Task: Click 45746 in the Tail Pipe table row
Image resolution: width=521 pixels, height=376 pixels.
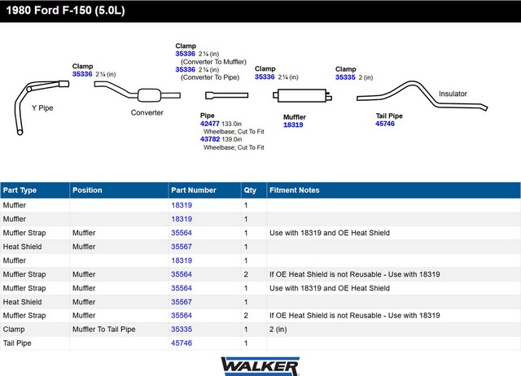Action: (x=181, y=343)
